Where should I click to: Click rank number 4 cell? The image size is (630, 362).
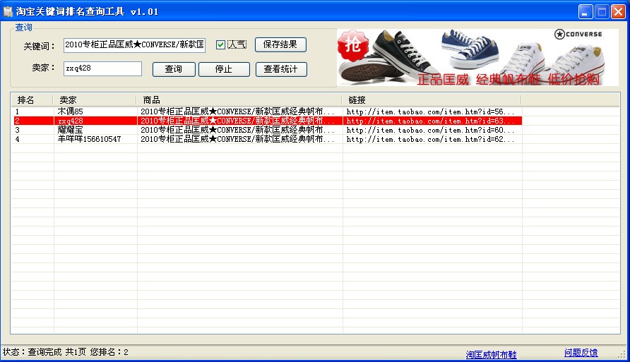point(17,139)
